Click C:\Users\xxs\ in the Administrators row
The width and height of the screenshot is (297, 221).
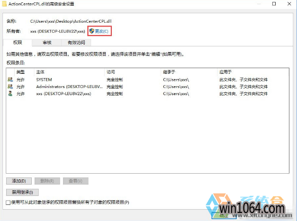click(x=176, y=87)
